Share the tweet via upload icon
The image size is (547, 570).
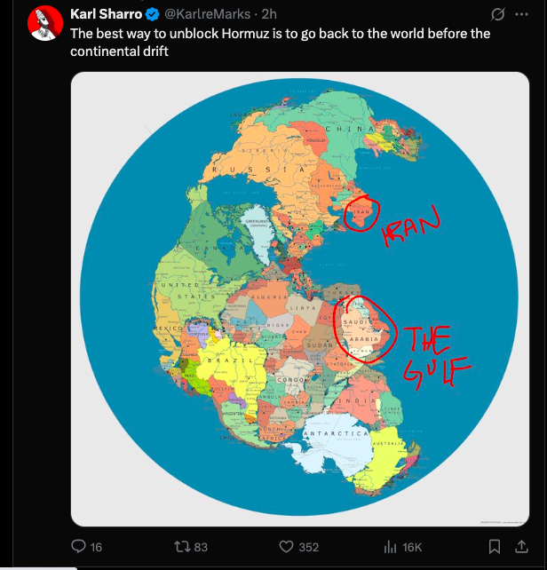[x=521, y=546]
